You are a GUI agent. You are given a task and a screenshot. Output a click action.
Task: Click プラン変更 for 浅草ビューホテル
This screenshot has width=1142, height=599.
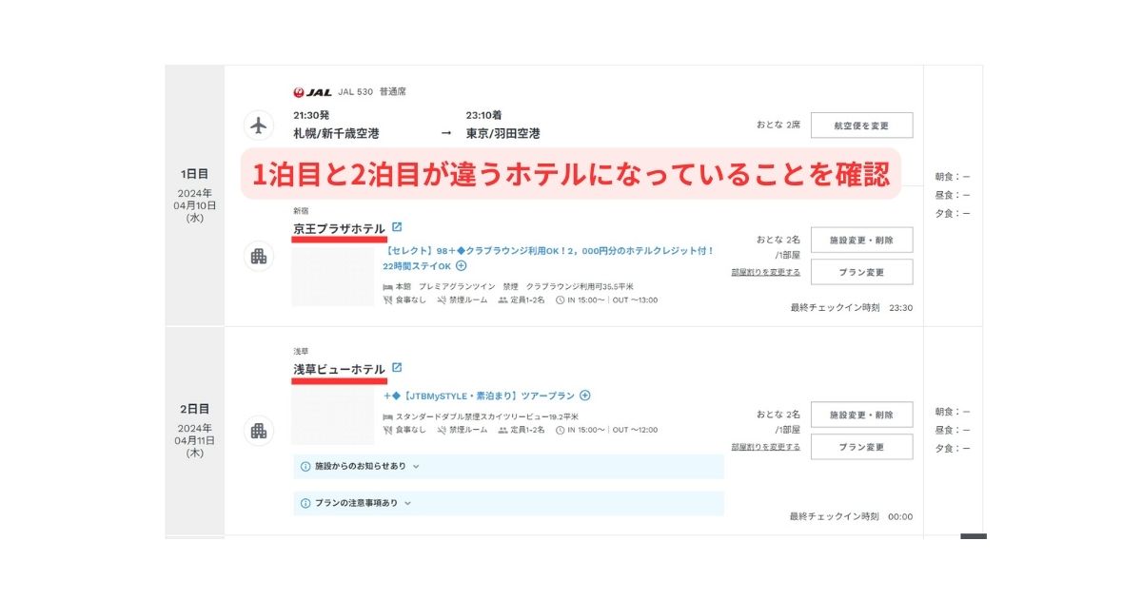click(x=861, y=447)
